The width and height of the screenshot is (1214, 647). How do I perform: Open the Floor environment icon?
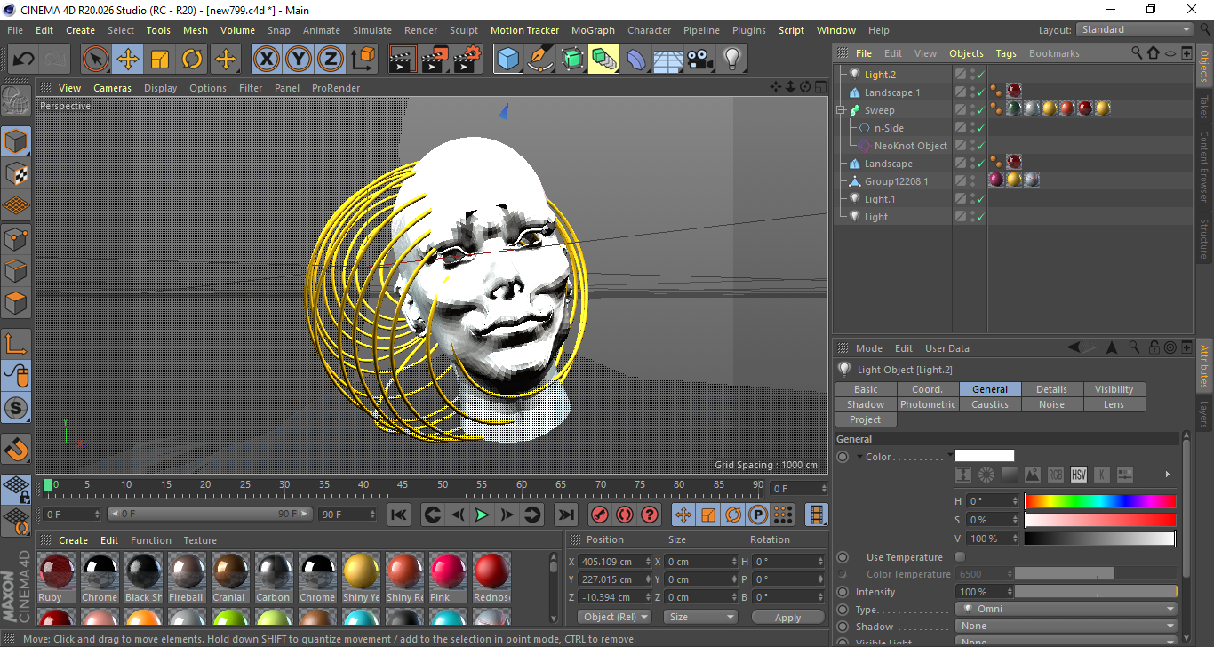(x=667, y=60)
